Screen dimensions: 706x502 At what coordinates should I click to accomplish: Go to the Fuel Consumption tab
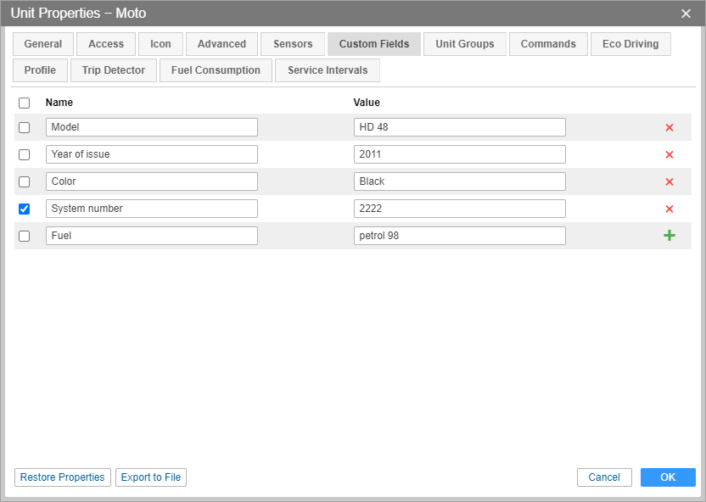pyautogui.click(x=216, y=70)
